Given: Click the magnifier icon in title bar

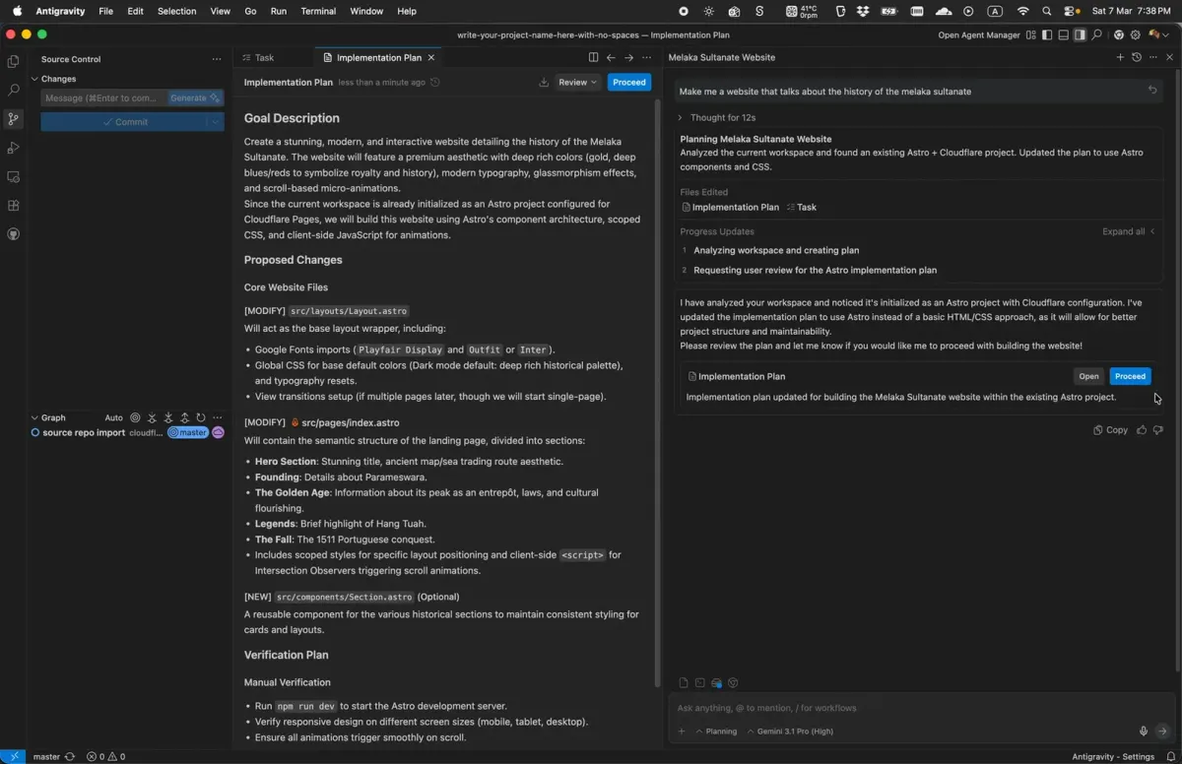Looking at the screenshot, I should (x=1096, y=35).
